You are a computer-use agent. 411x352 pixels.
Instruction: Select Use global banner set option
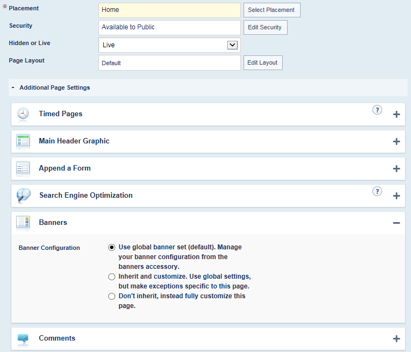(x=111, y=247)
